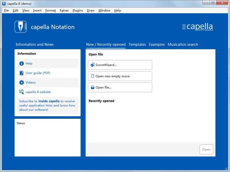Open the Musicalion search tab
This screenshot has width=230, height=172.
pos(183,44)
